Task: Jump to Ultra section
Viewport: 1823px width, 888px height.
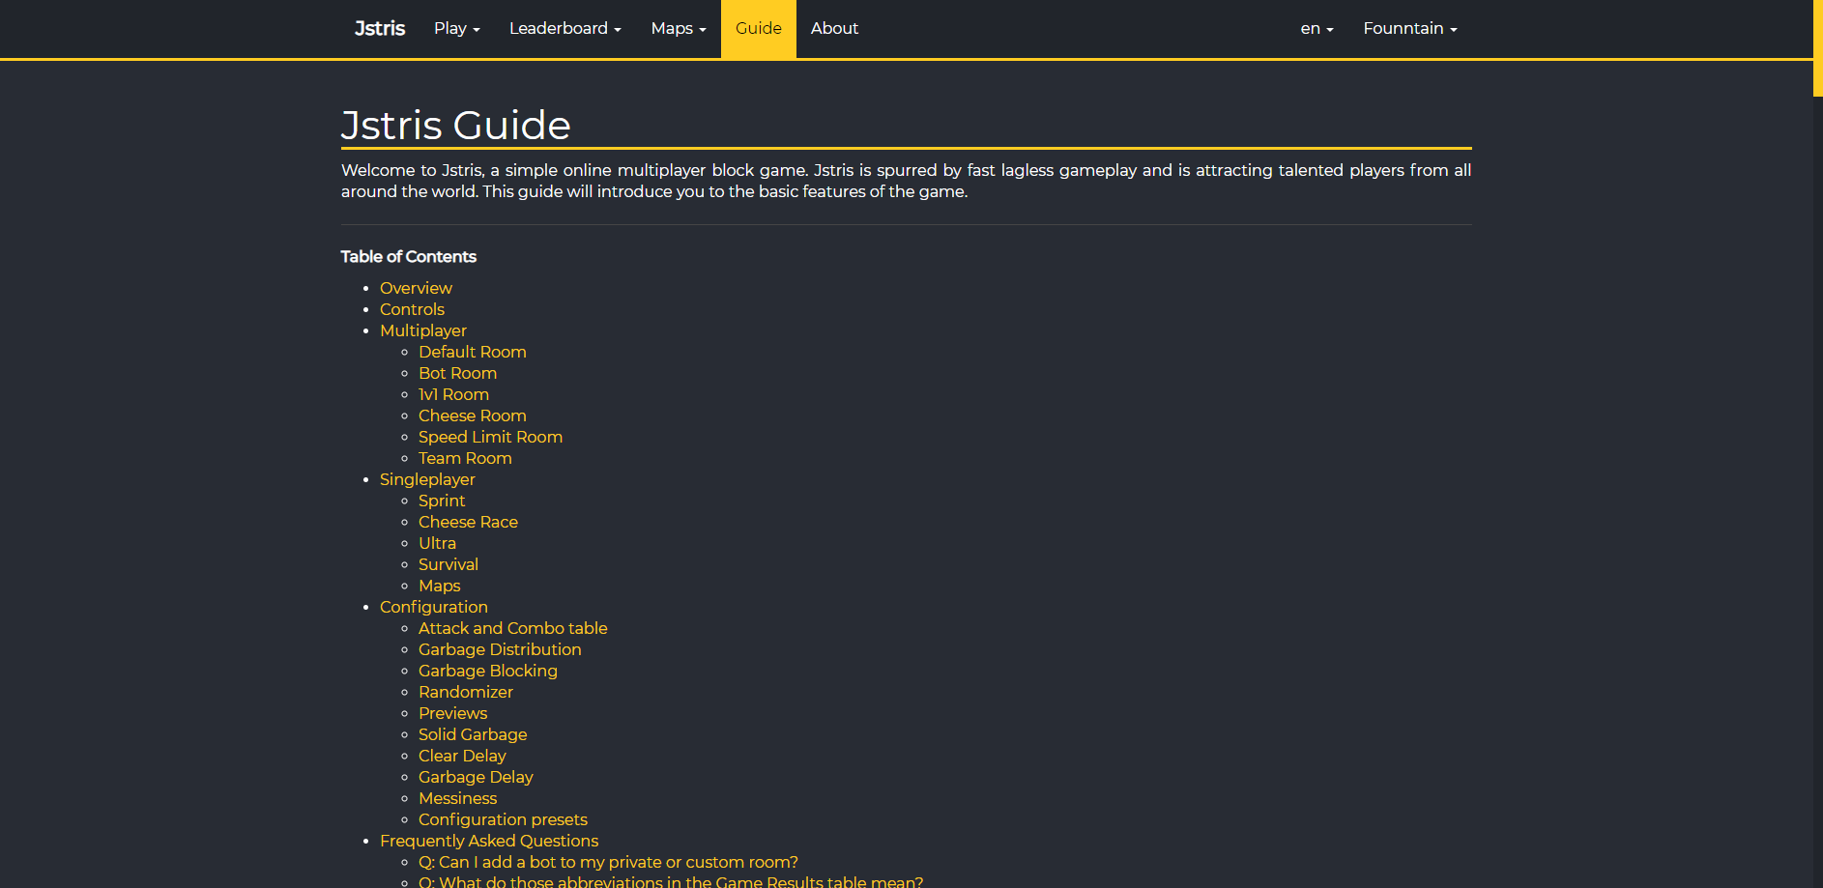Action: coord(437,543)
